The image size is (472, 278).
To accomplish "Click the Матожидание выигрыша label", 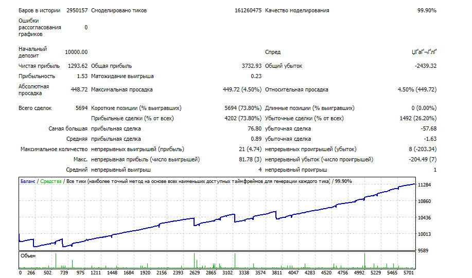I will point(122,77).
